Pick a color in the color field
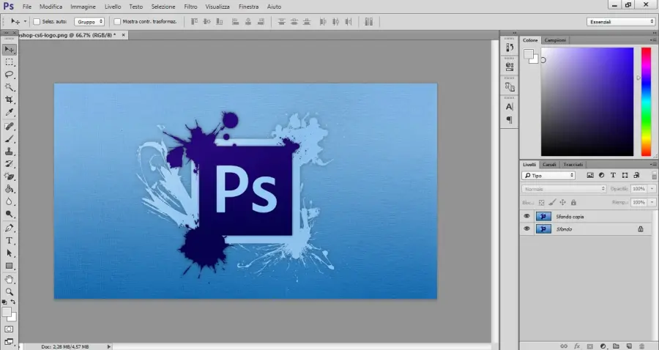659x350 pixels. click(x=587, y=102)
